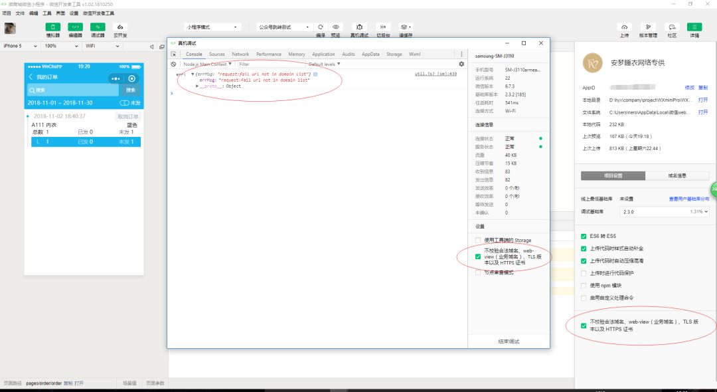Switch to the Sources tab
Image resolution: width=717 pixels, height=392 pixels.
tap(216, 54)
